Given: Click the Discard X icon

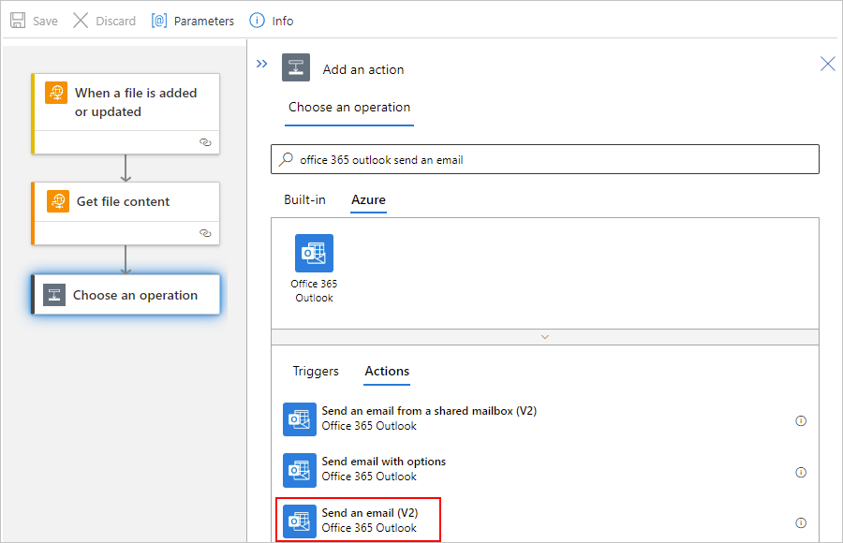Looking at the screenshot, I should [x=81, y=21].
